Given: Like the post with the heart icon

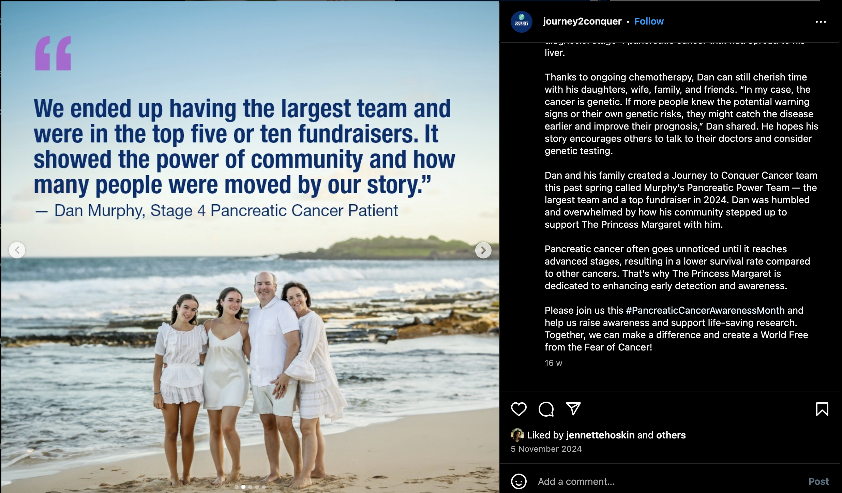Looking at the screenshot, I should (518, 409).
